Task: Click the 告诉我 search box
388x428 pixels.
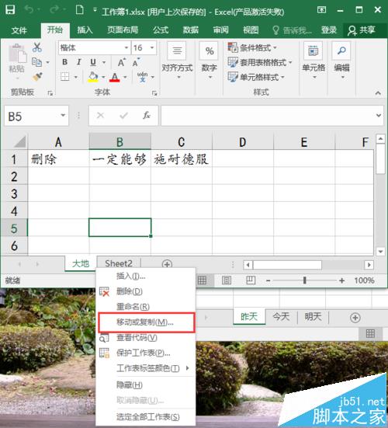Action: click(x=292, y=30)
